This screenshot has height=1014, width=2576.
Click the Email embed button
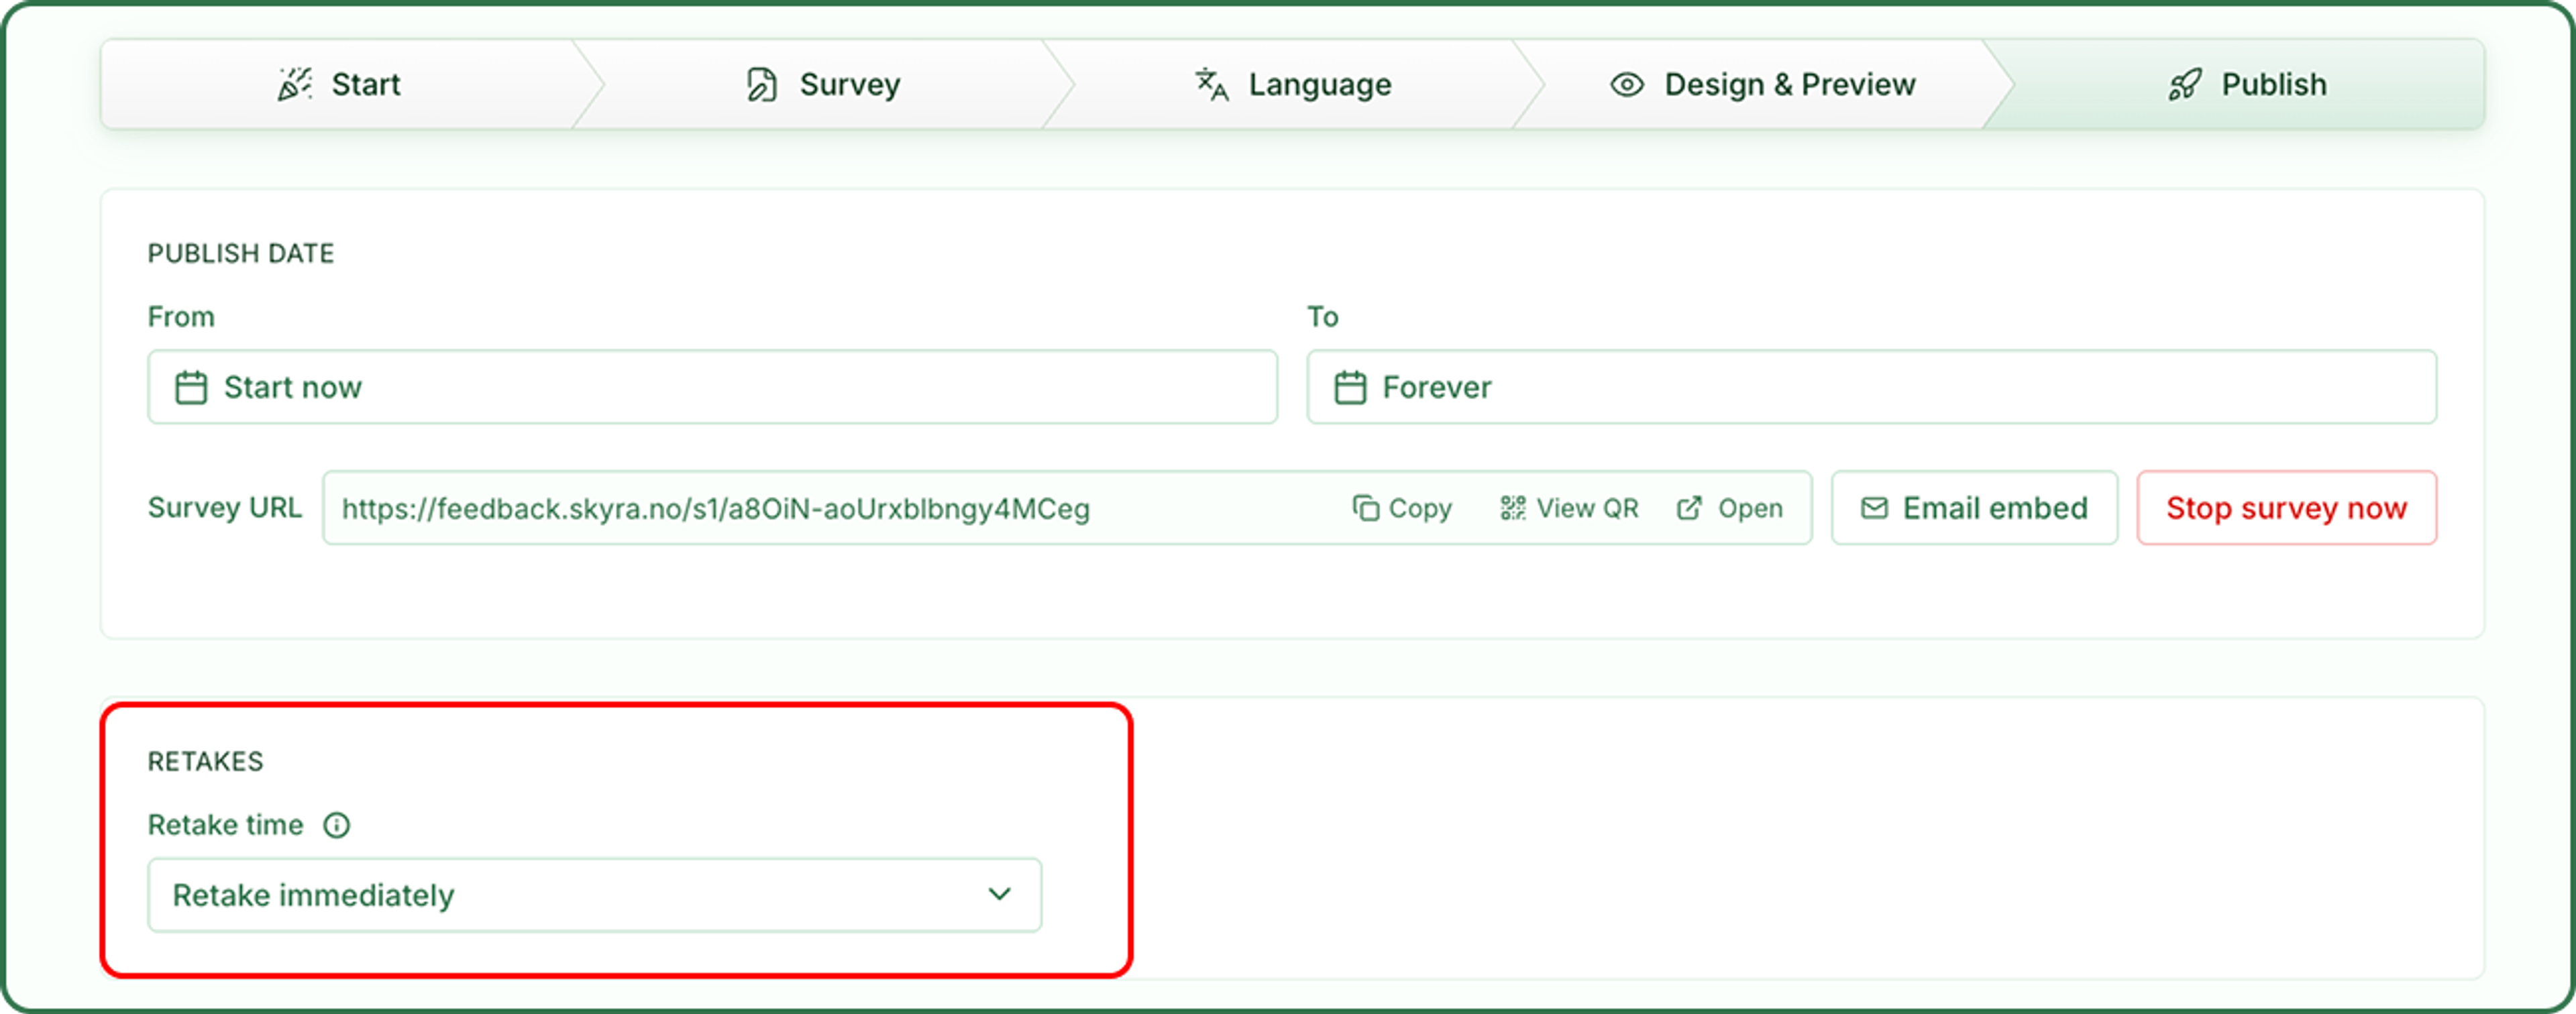coord(1974,508)
